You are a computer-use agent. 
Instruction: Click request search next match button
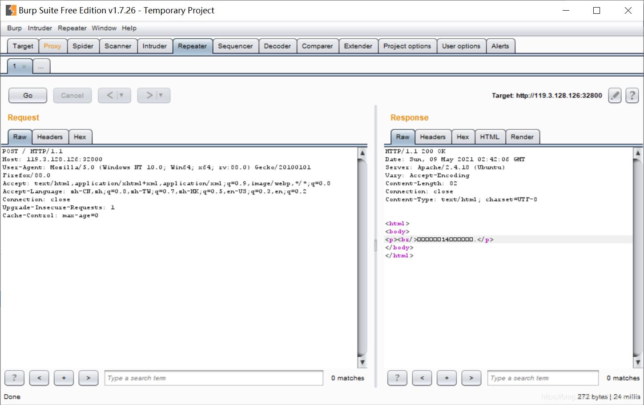pyautogui.click(x=88, y=378)
